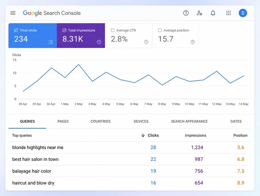
Task: Sort by the Clicks column header
Action: 153,135
